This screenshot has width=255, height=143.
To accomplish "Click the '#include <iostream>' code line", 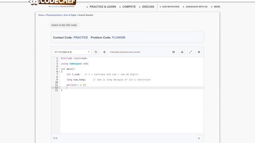I will click(x=74, y=58).
